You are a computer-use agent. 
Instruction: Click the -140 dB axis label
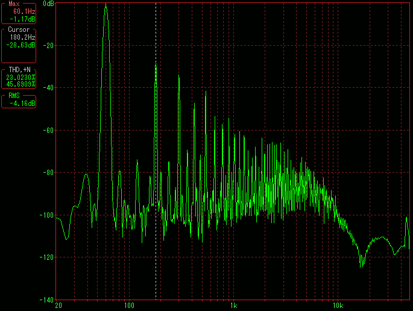coord(46,300)
